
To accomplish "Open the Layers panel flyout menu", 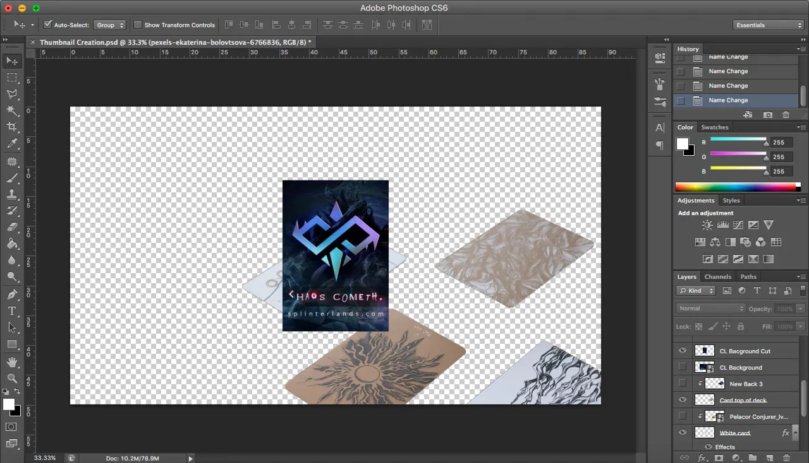I will [x=801, y=276].
